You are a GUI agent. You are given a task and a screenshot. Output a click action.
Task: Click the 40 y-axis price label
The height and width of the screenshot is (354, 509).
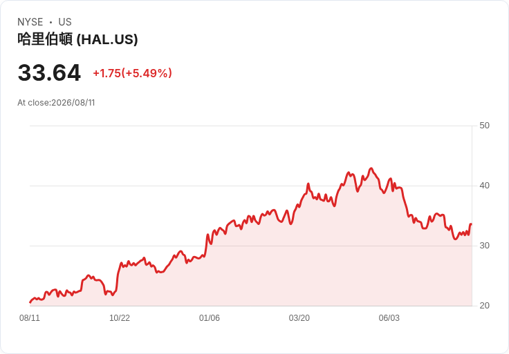[x=484, y=186]
